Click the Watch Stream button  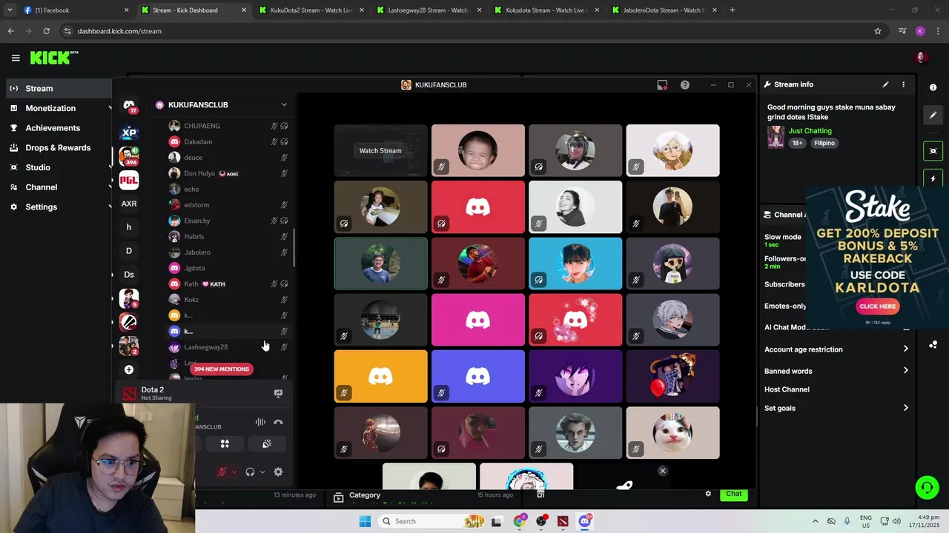pyautogui.click(x=380, y=151)
